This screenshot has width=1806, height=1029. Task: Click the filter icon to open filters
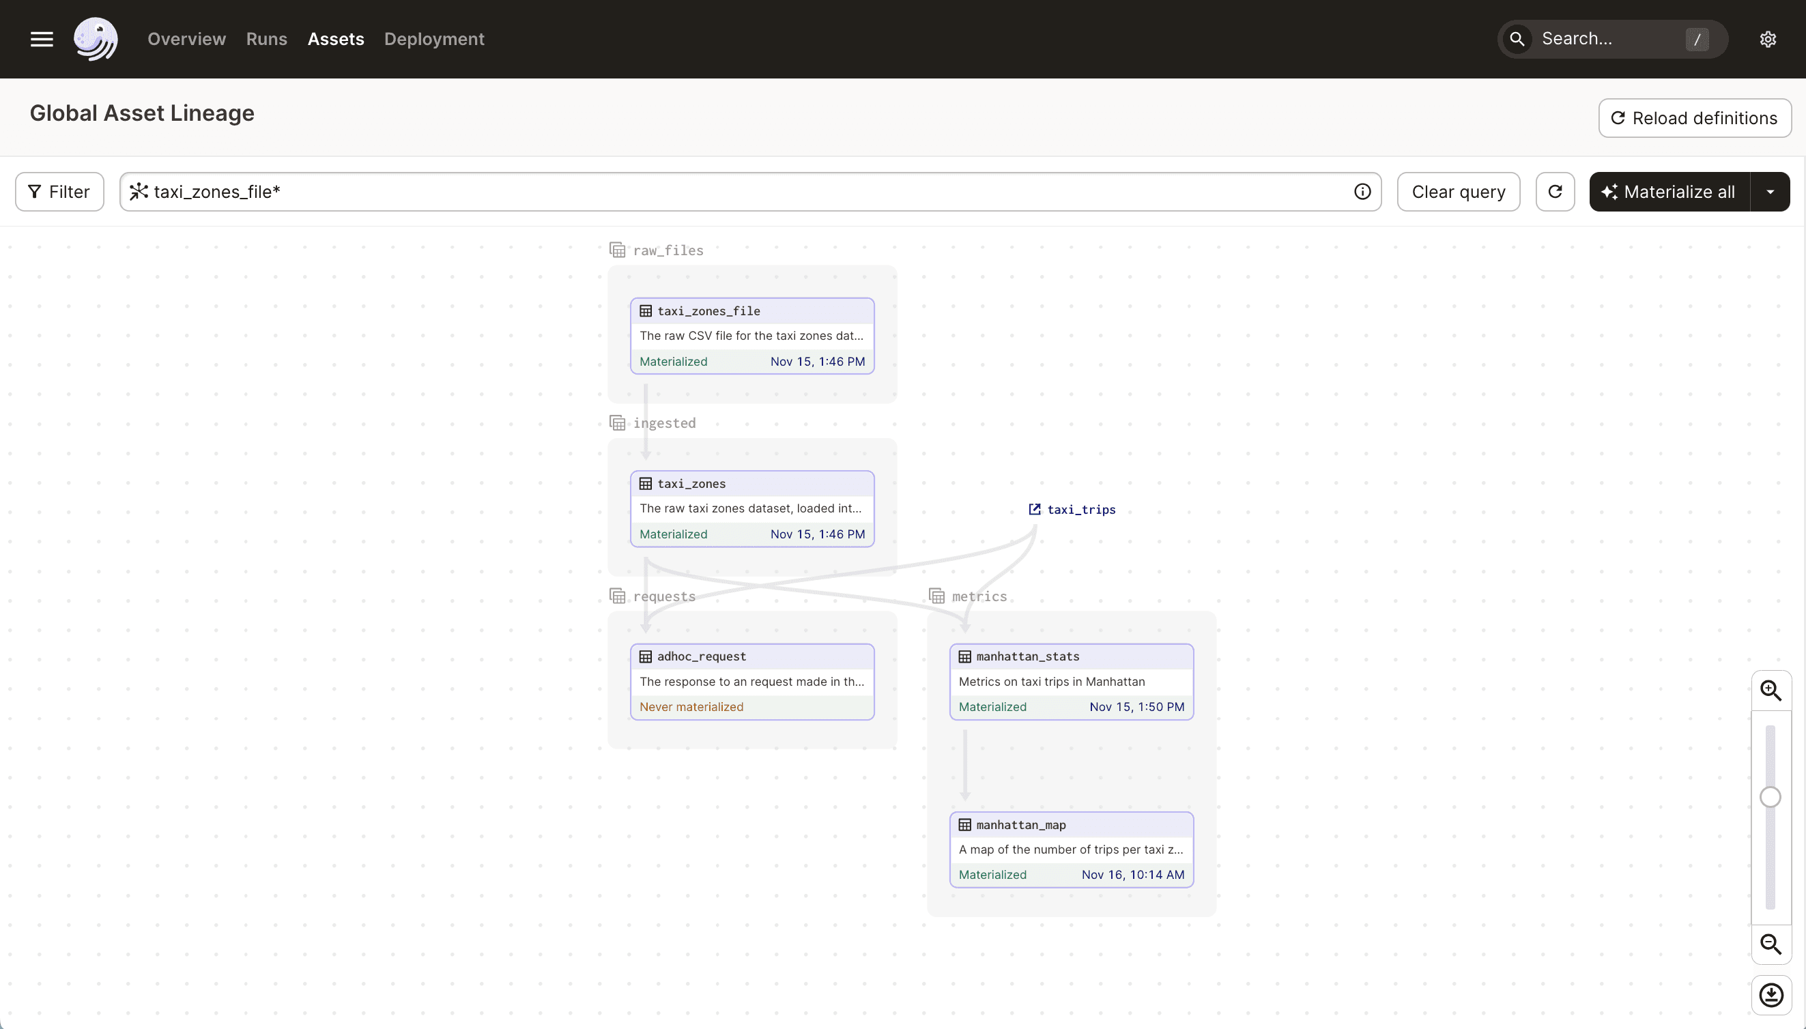(33, 191)
